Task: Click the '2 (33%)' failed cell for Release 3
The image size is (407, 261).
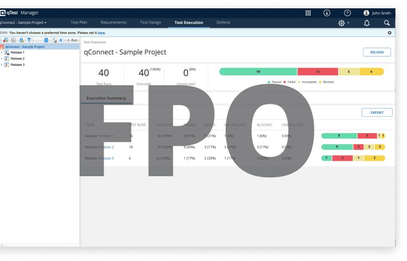Action: click(x=210, y=158)
